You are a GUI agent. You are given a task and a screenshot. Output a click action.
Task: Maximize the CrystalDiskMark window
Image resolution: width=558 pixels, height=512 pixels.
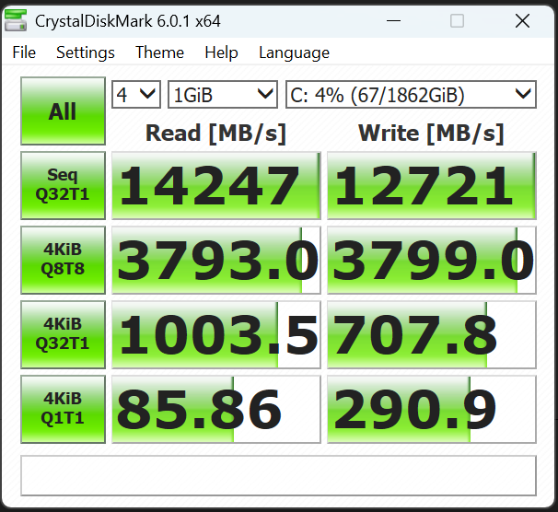457,20
